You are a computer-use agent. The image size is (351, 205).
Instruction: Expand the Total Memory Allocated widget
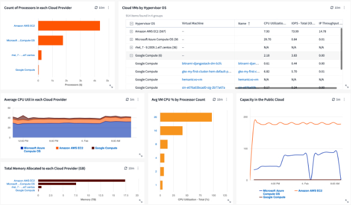click(x=141, y=201)
